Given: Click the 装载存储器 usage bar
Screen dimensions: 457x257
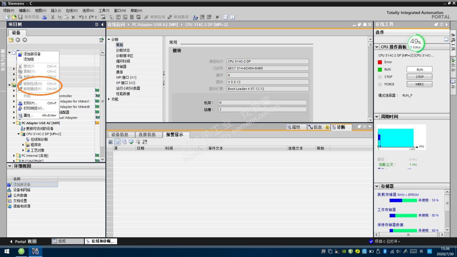Looking at the screenshot, I should pos(403,200).
